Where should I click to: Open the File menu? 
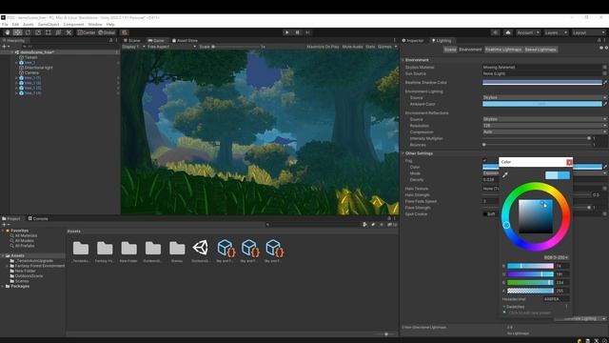[x=5, y=25]
